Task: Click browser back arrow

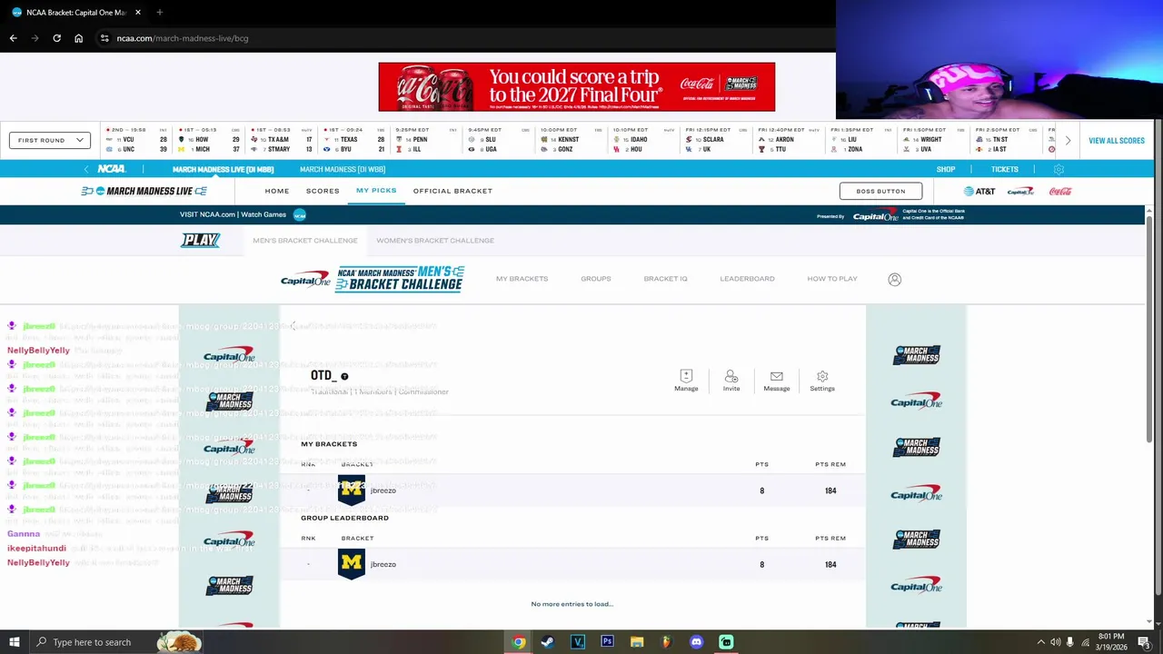Action: (13, 38)
